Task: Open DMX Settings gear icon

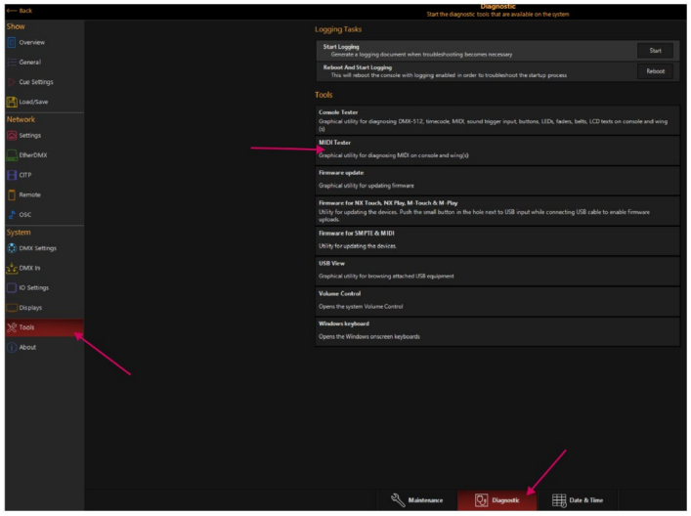Action: [12, 248]
